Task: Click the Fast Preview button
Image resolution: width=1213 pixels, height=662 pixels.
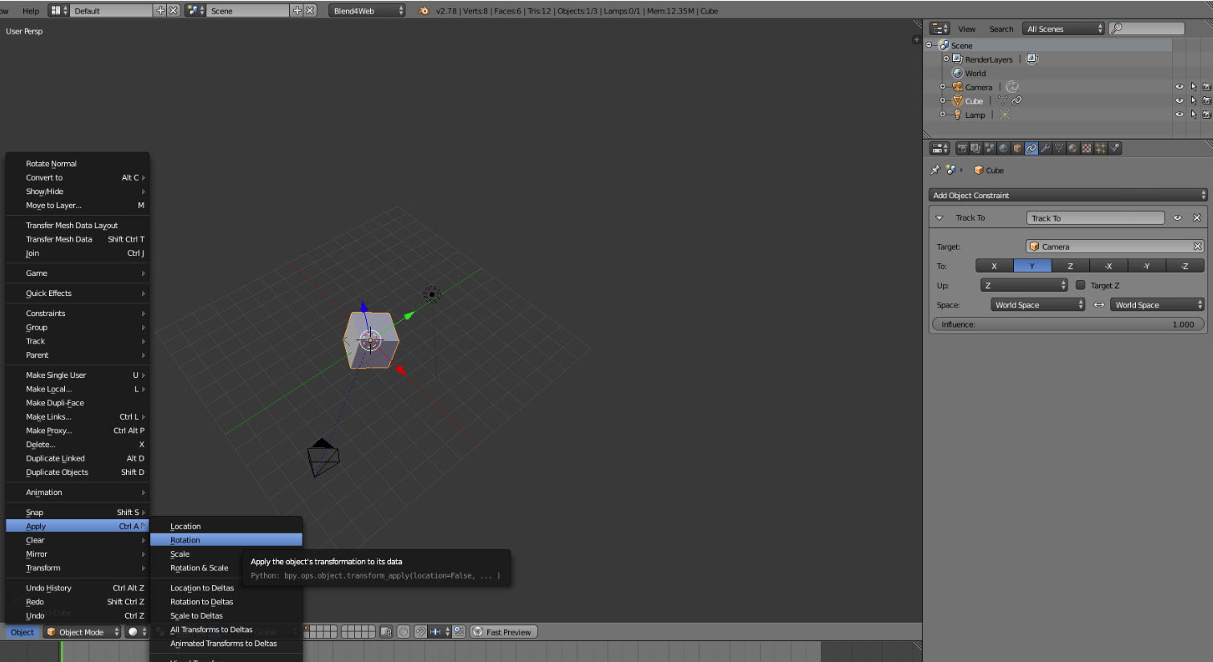Action: (x=503, y=632)
